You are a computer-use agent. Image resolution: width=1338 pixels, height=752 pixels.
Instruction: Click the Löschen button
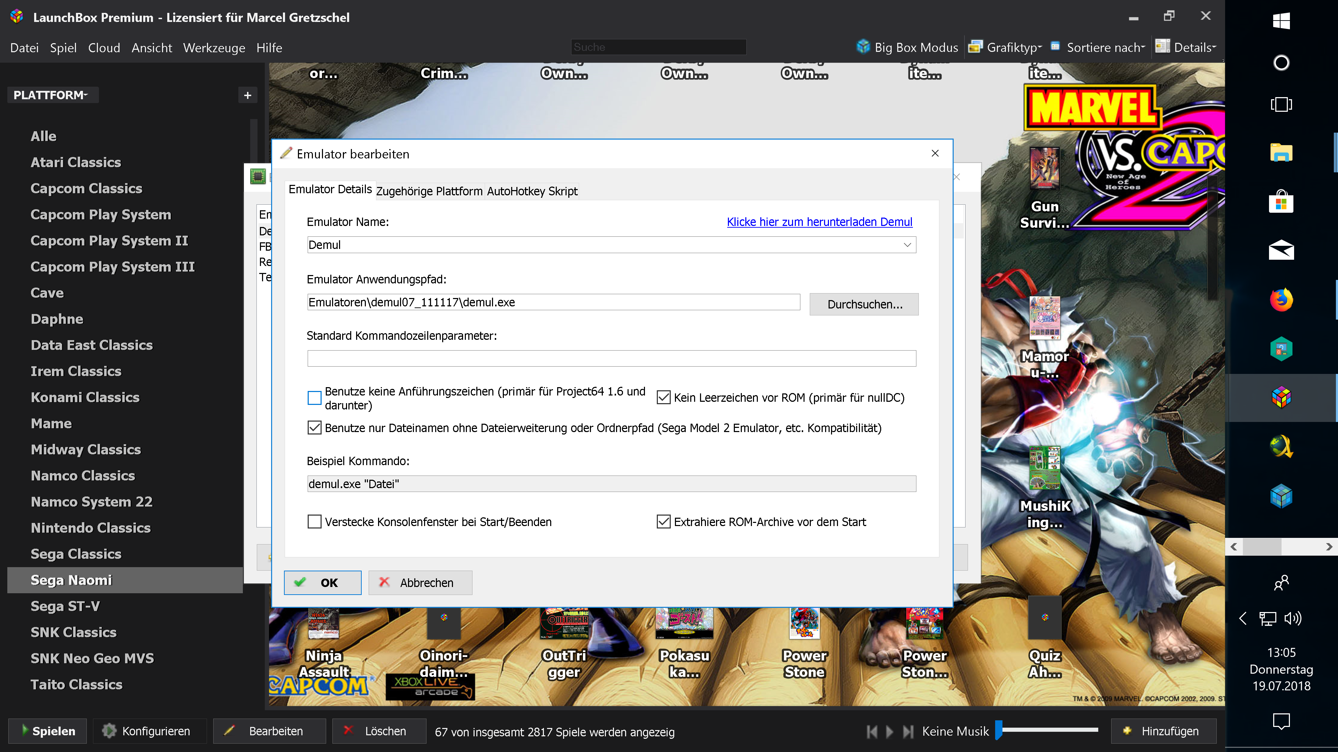tap(379, 731)
